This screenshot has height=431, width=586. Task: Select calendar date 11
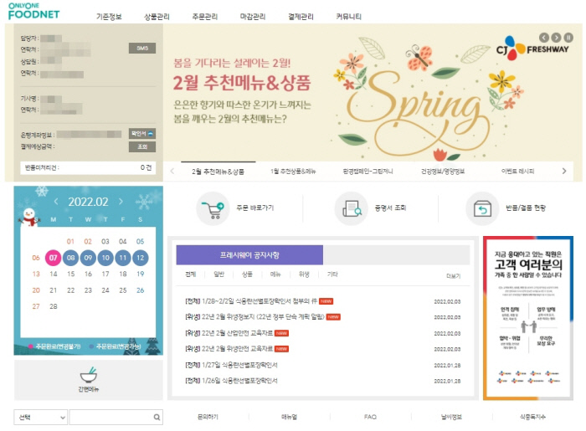pos(123,258)
